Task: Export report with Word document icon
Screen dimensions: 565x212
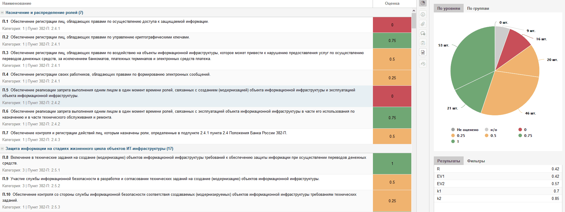Action: tap(423, 52)
